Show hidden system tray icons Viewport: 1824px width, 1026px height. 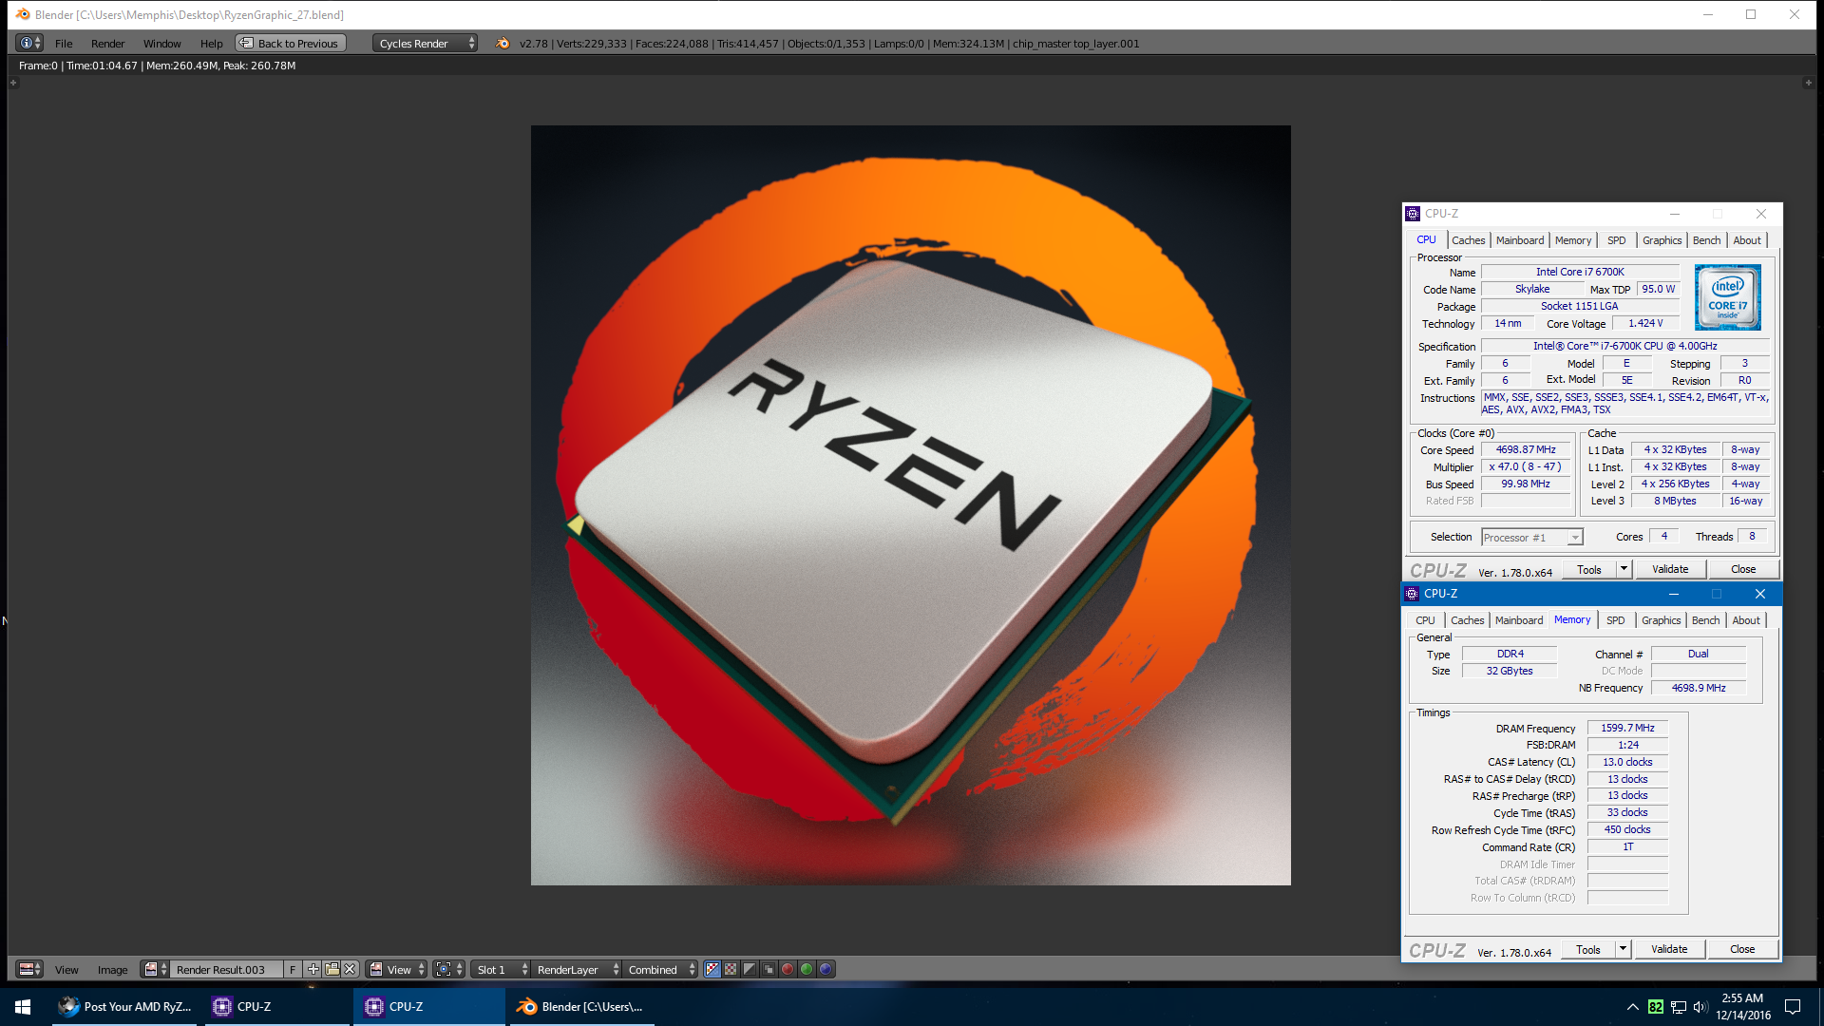point(1632,1007)
